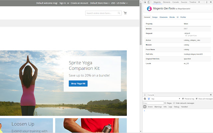Select the Version value 2.0.7

pyautogui.click(x=186, y=29)
